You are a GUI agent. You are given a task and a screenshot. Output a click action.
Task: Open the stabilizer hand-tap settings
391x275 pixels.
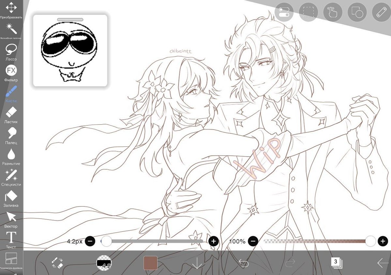pos(333,12)
